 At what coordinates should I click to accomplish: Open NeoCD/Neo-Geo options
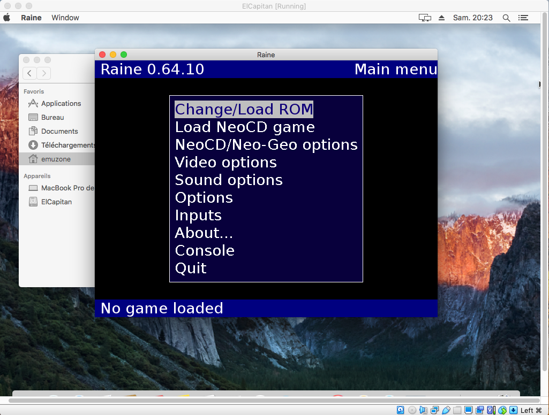tap(266, 145)
